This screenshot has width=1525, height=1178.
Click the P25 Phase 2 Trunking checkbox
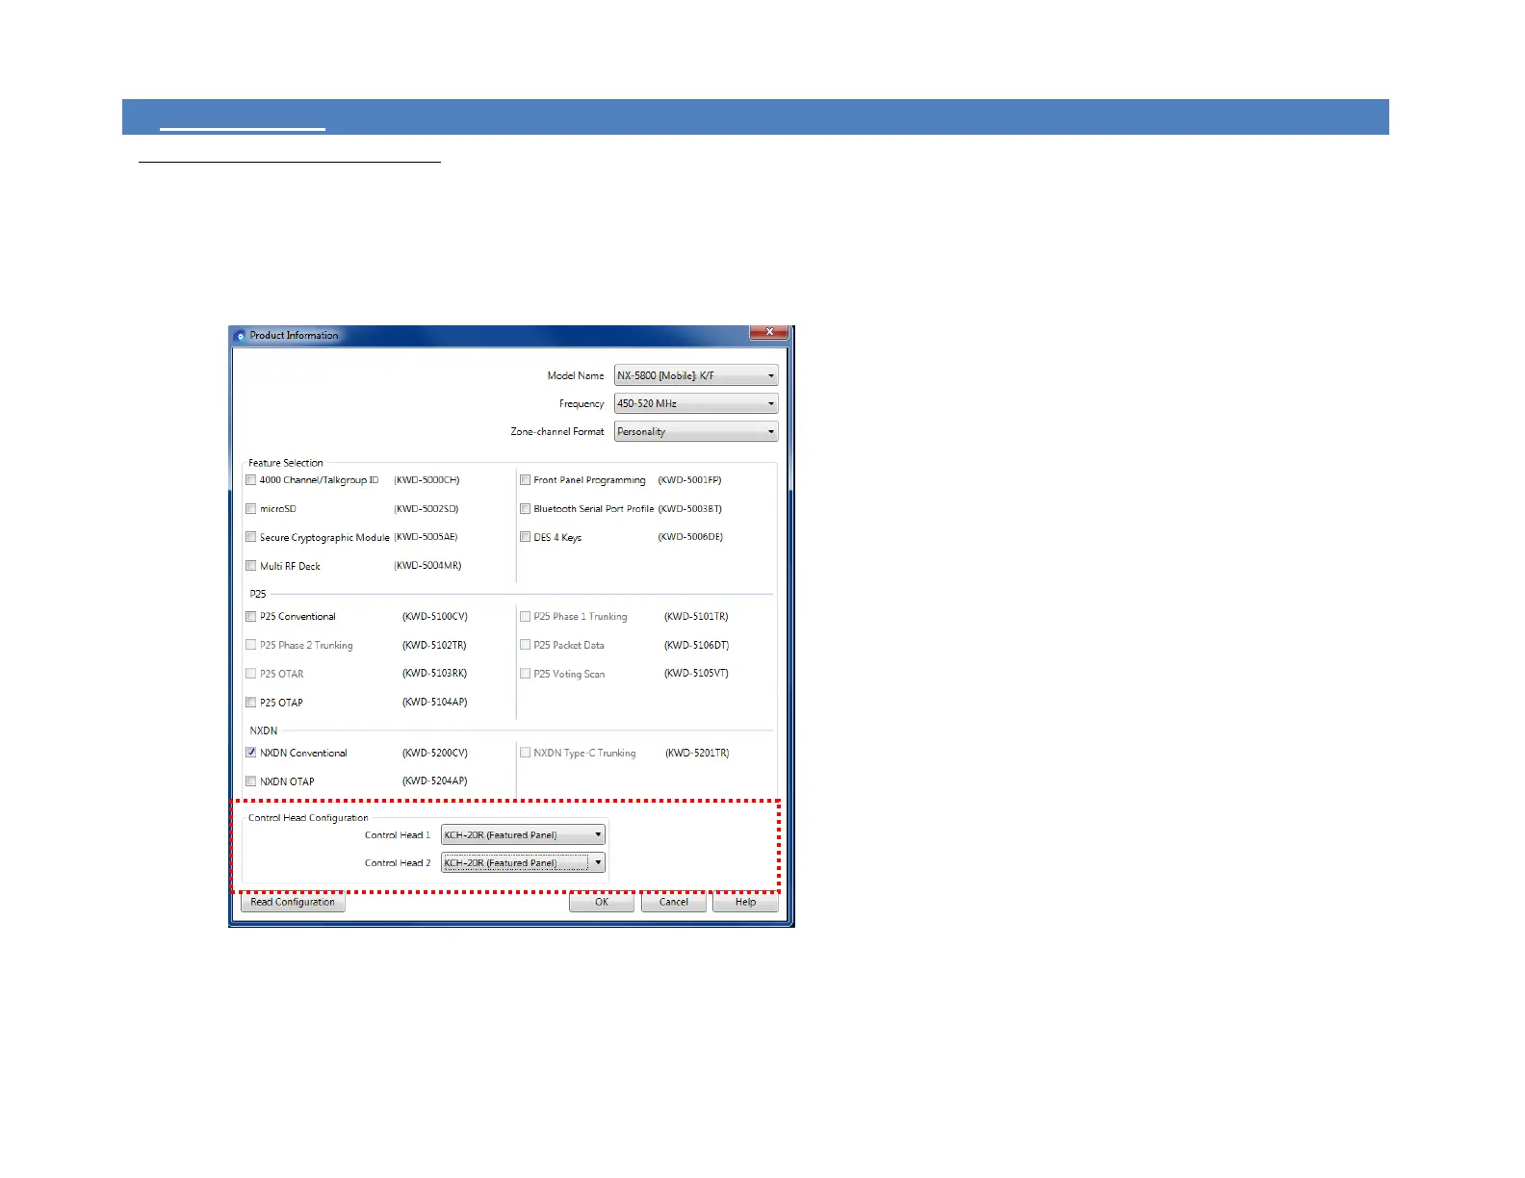point(251,645)
